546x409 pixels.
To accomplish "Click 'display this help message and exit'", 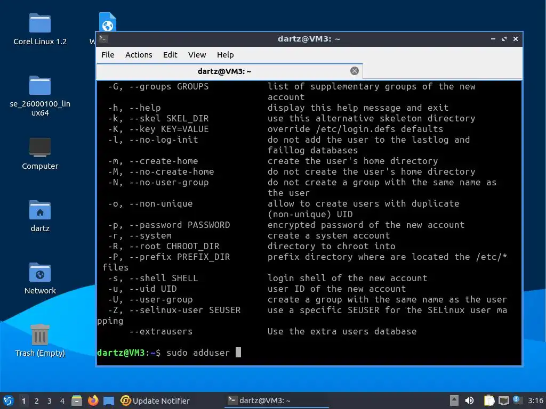I will click(358, 108).
